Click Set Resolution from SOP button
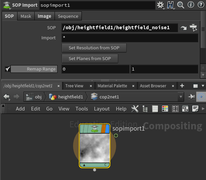The width and height of the screenshot is (206, 180). 94,48
